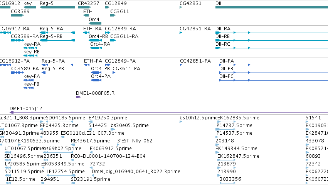Click the CG42851 gene label
Screen dimensions: 328x185
click(x=190, y=3)
